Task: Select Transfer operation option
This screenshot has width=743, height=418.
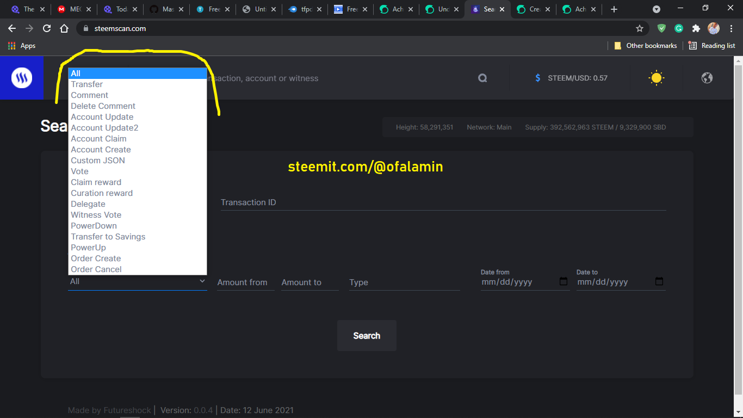Action: click(x=138, y=84)
